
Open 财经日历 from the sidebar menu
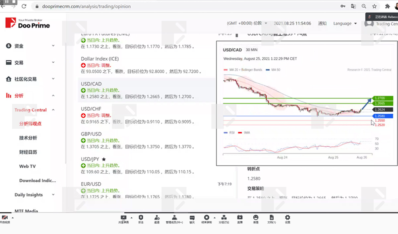click(x=28, y=152)
